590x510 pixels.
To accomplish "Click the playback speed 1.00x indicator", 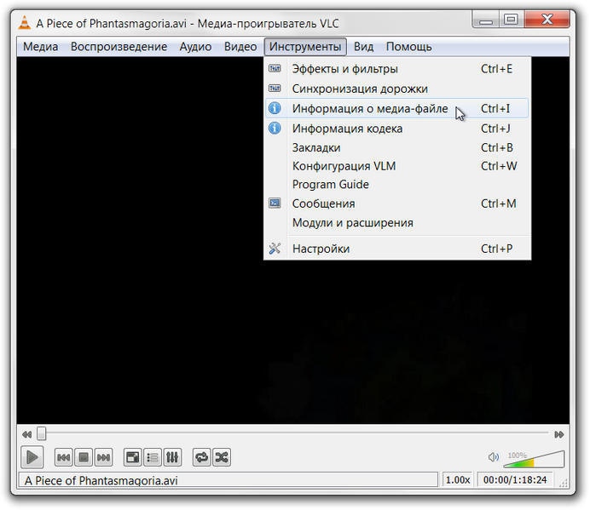I will 458,480.
